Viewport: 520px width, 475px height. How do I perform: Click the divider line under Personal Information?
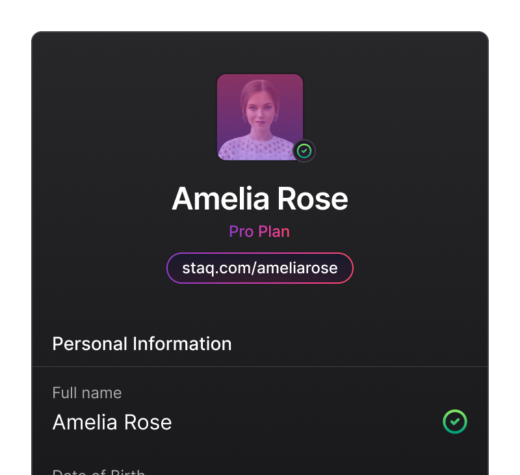[x=260, y=366]
